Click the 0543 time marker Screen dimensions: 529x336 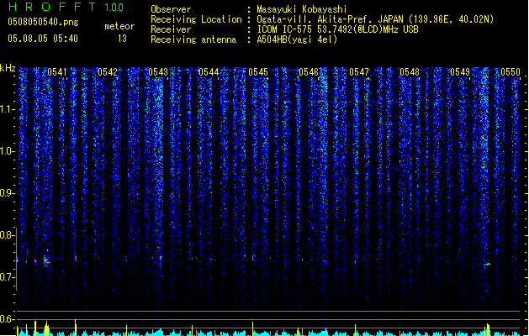[x=158, y=72]
